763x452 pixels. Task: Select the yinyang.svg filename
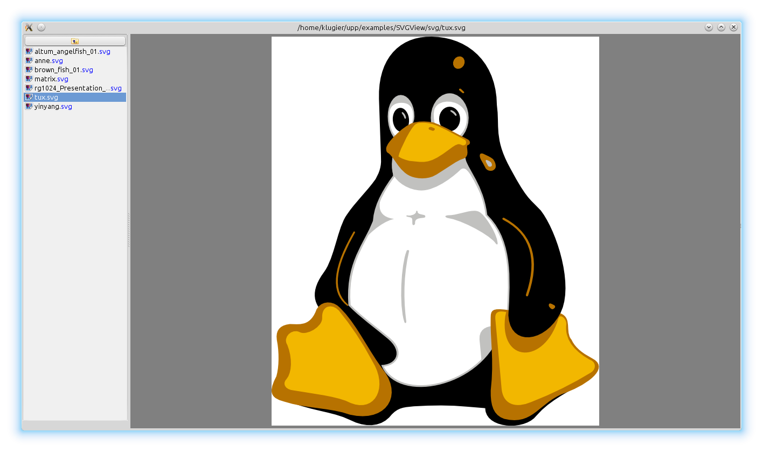point(53,107)
